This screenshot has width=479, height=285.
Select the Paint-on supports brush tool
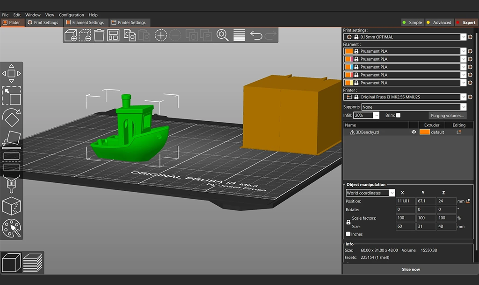coord(11,184)
